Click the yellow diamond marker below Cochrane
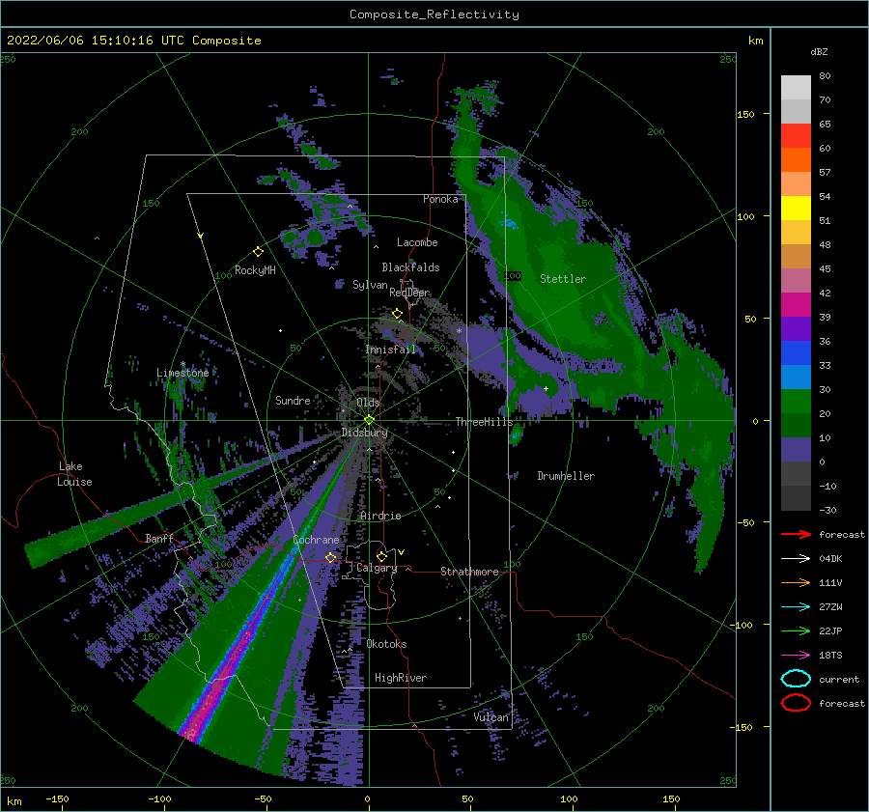Image resolution: width=869 pixels, height=812 pixels. 330,557
